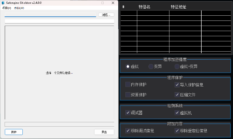Close the Safengine Shielden window

point(113,3)
